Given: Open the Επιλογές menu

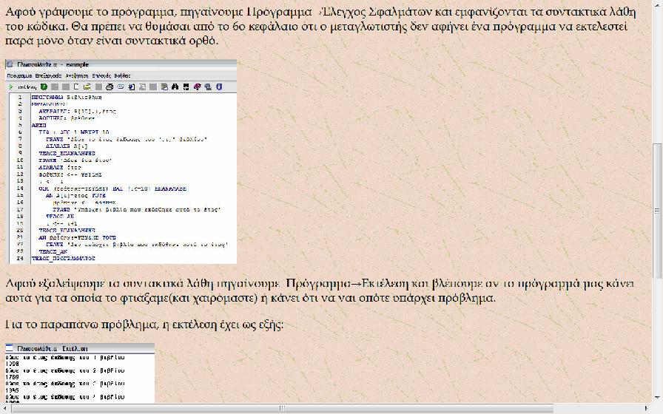Looking at the screenshot, I should [x=101, y=75].
